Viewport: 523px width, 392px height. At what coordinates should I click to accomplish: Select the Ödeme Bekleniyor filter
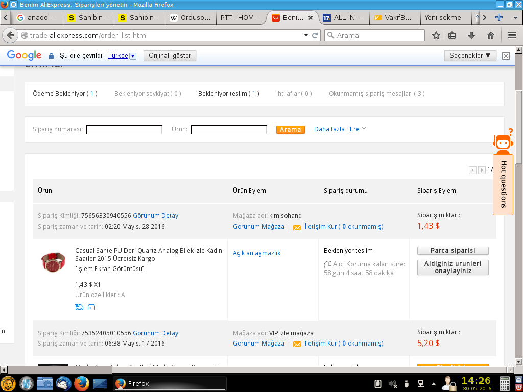pyautogui.click(x=65, y=94)
